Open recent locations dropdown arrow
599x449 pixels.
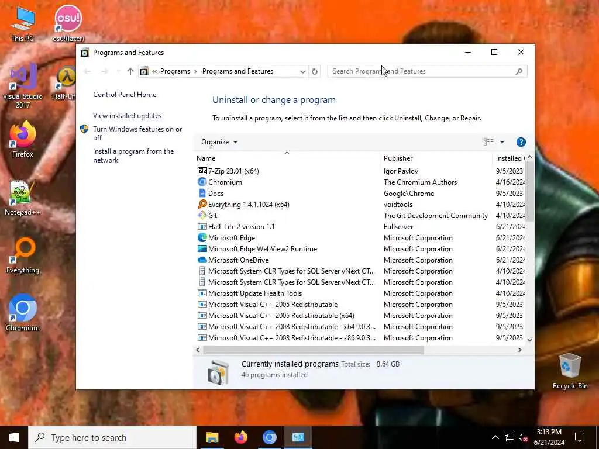pos(118,71)
